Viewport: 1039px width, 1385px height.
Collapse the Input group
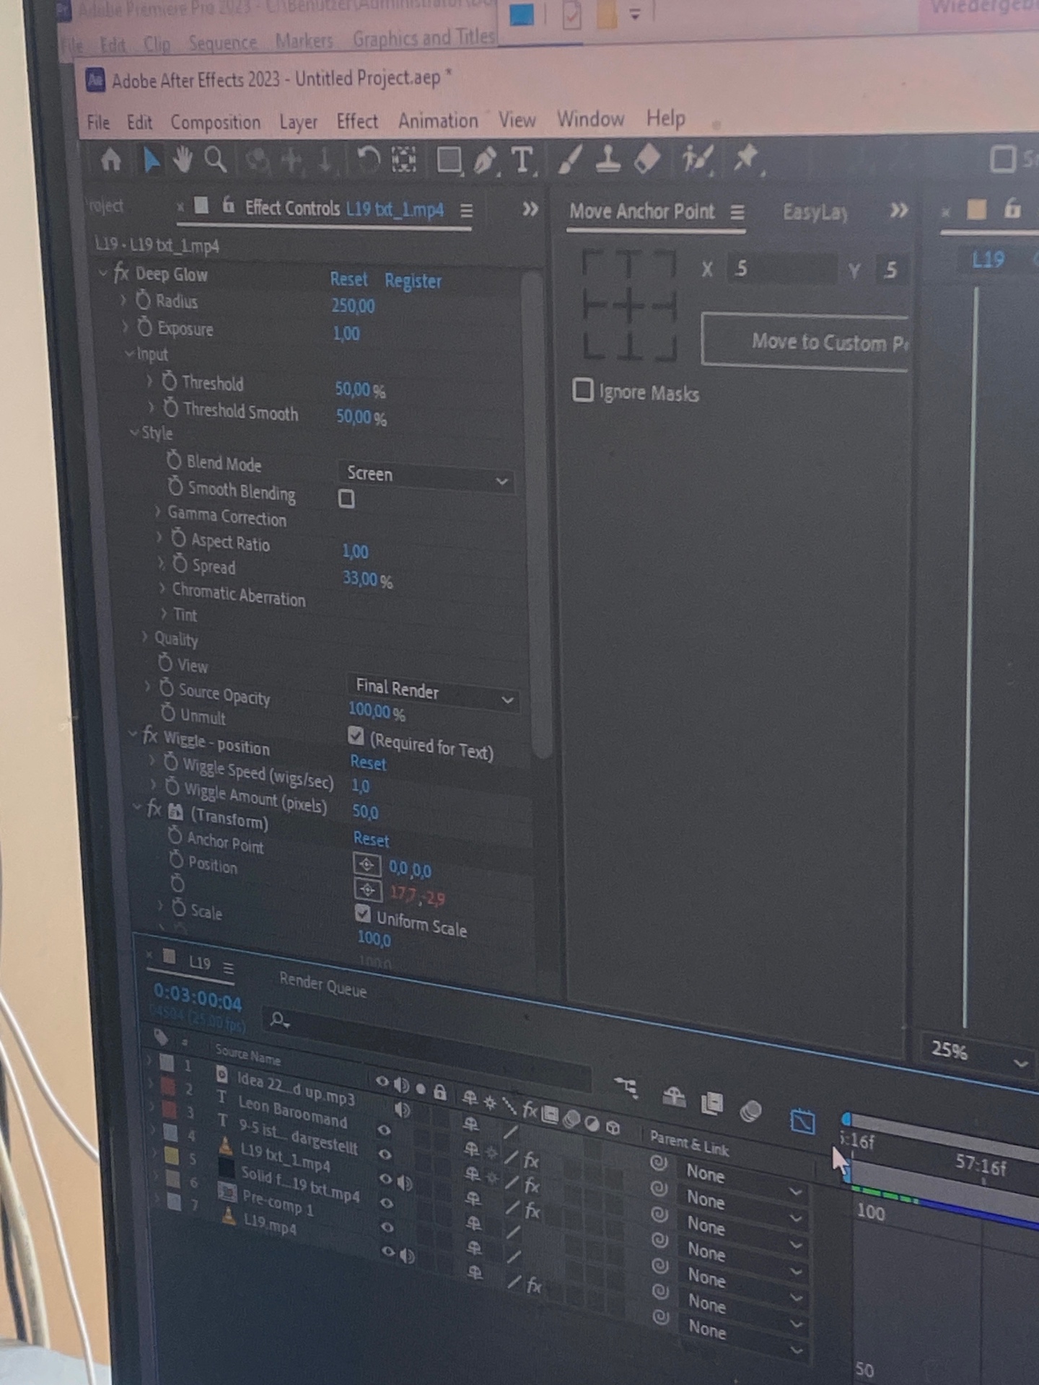point(130,353)
